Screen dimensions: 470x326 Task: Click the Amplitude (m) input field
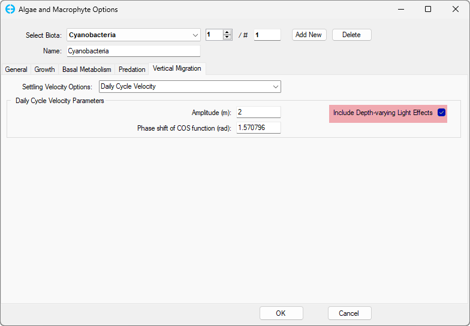[258, 112]
